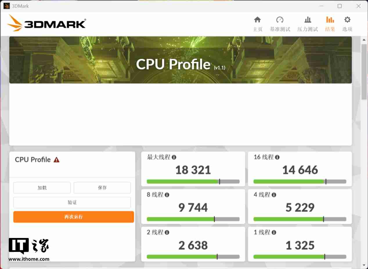368x269 pixels.
Task: Click the info icon beside 2 线程
Action: (x=167, y=232)
